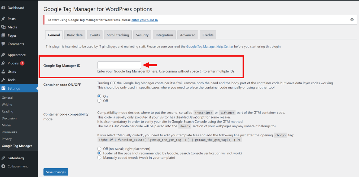
Task: Dismiss the GTM ID notice
Action: 352,20
